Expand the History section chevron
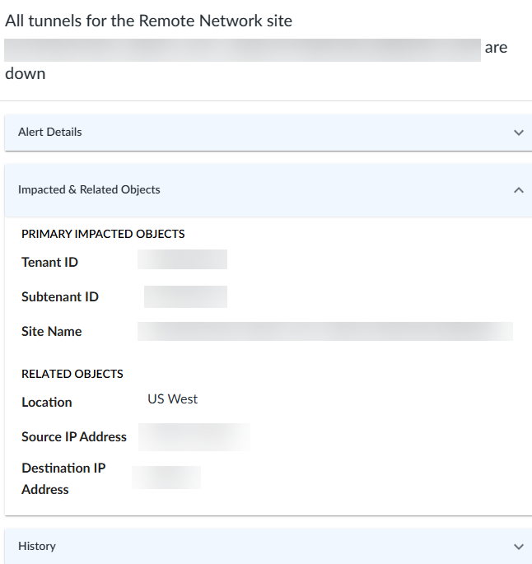Viewport: 532px width, 564px height. point(518,547)
